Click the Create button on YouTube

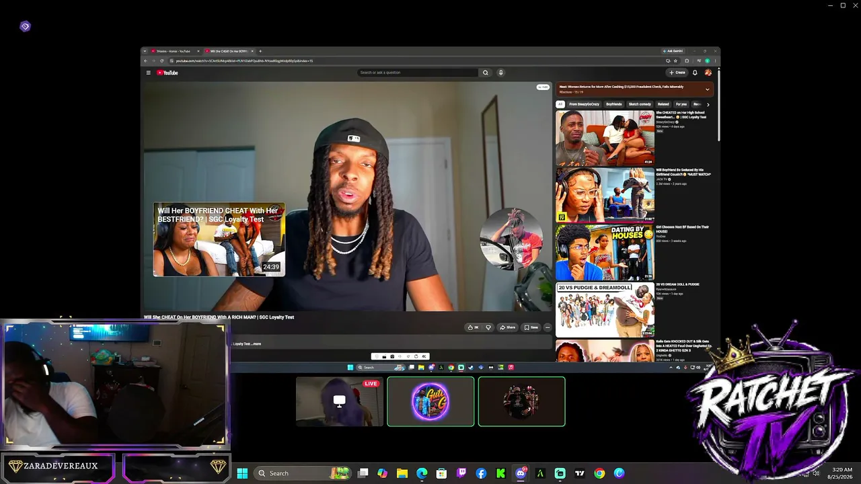[x=677, y=73]
